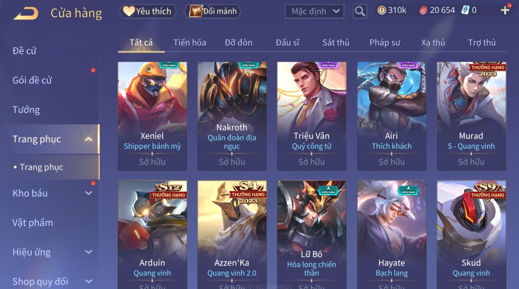Click the back arrow icon
Viewport: 519px width, 289px height.
coord(26,13)
